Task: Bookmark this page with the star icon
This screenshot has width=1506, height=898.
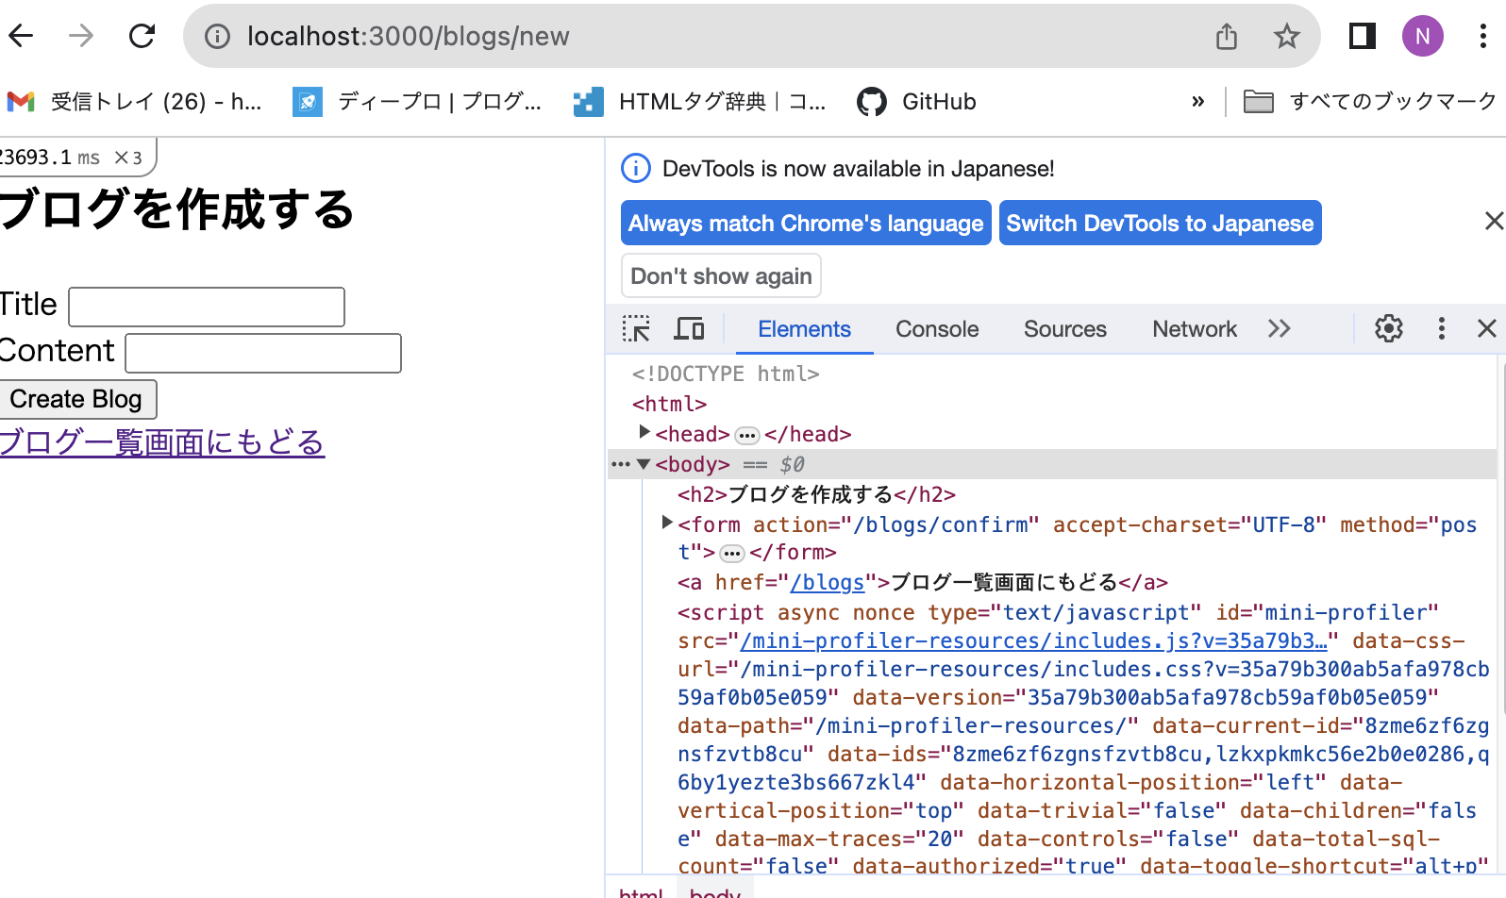Action: (x=1286, y=36)
